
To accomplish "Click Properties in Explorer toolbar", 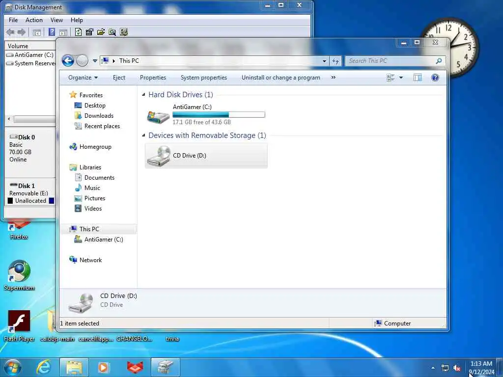I will 153,78.
